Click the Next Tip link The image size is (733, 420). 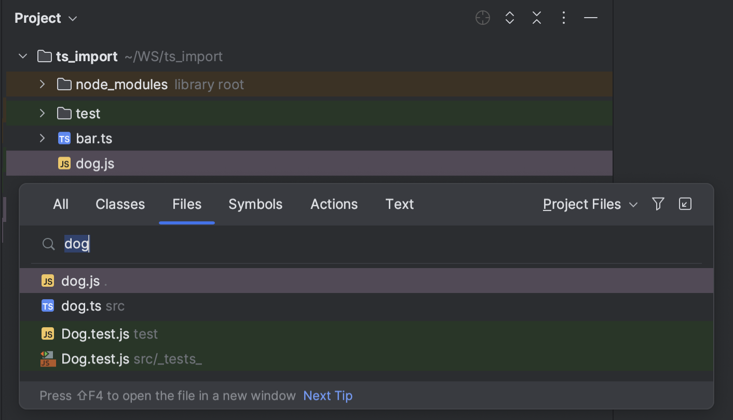(x=328, y=395)
